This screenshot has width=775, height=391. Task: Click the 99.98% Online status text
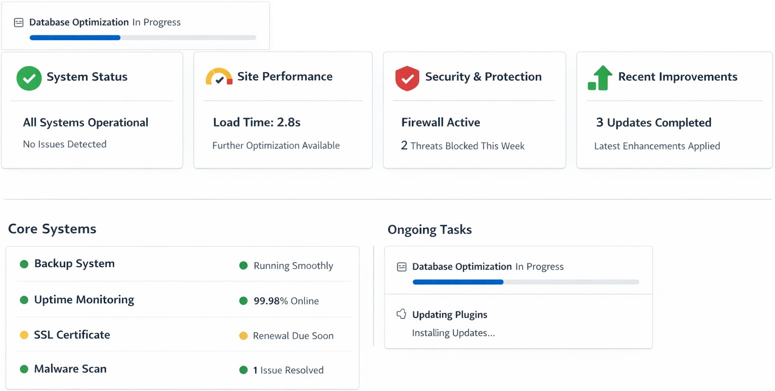coord(286,301)
